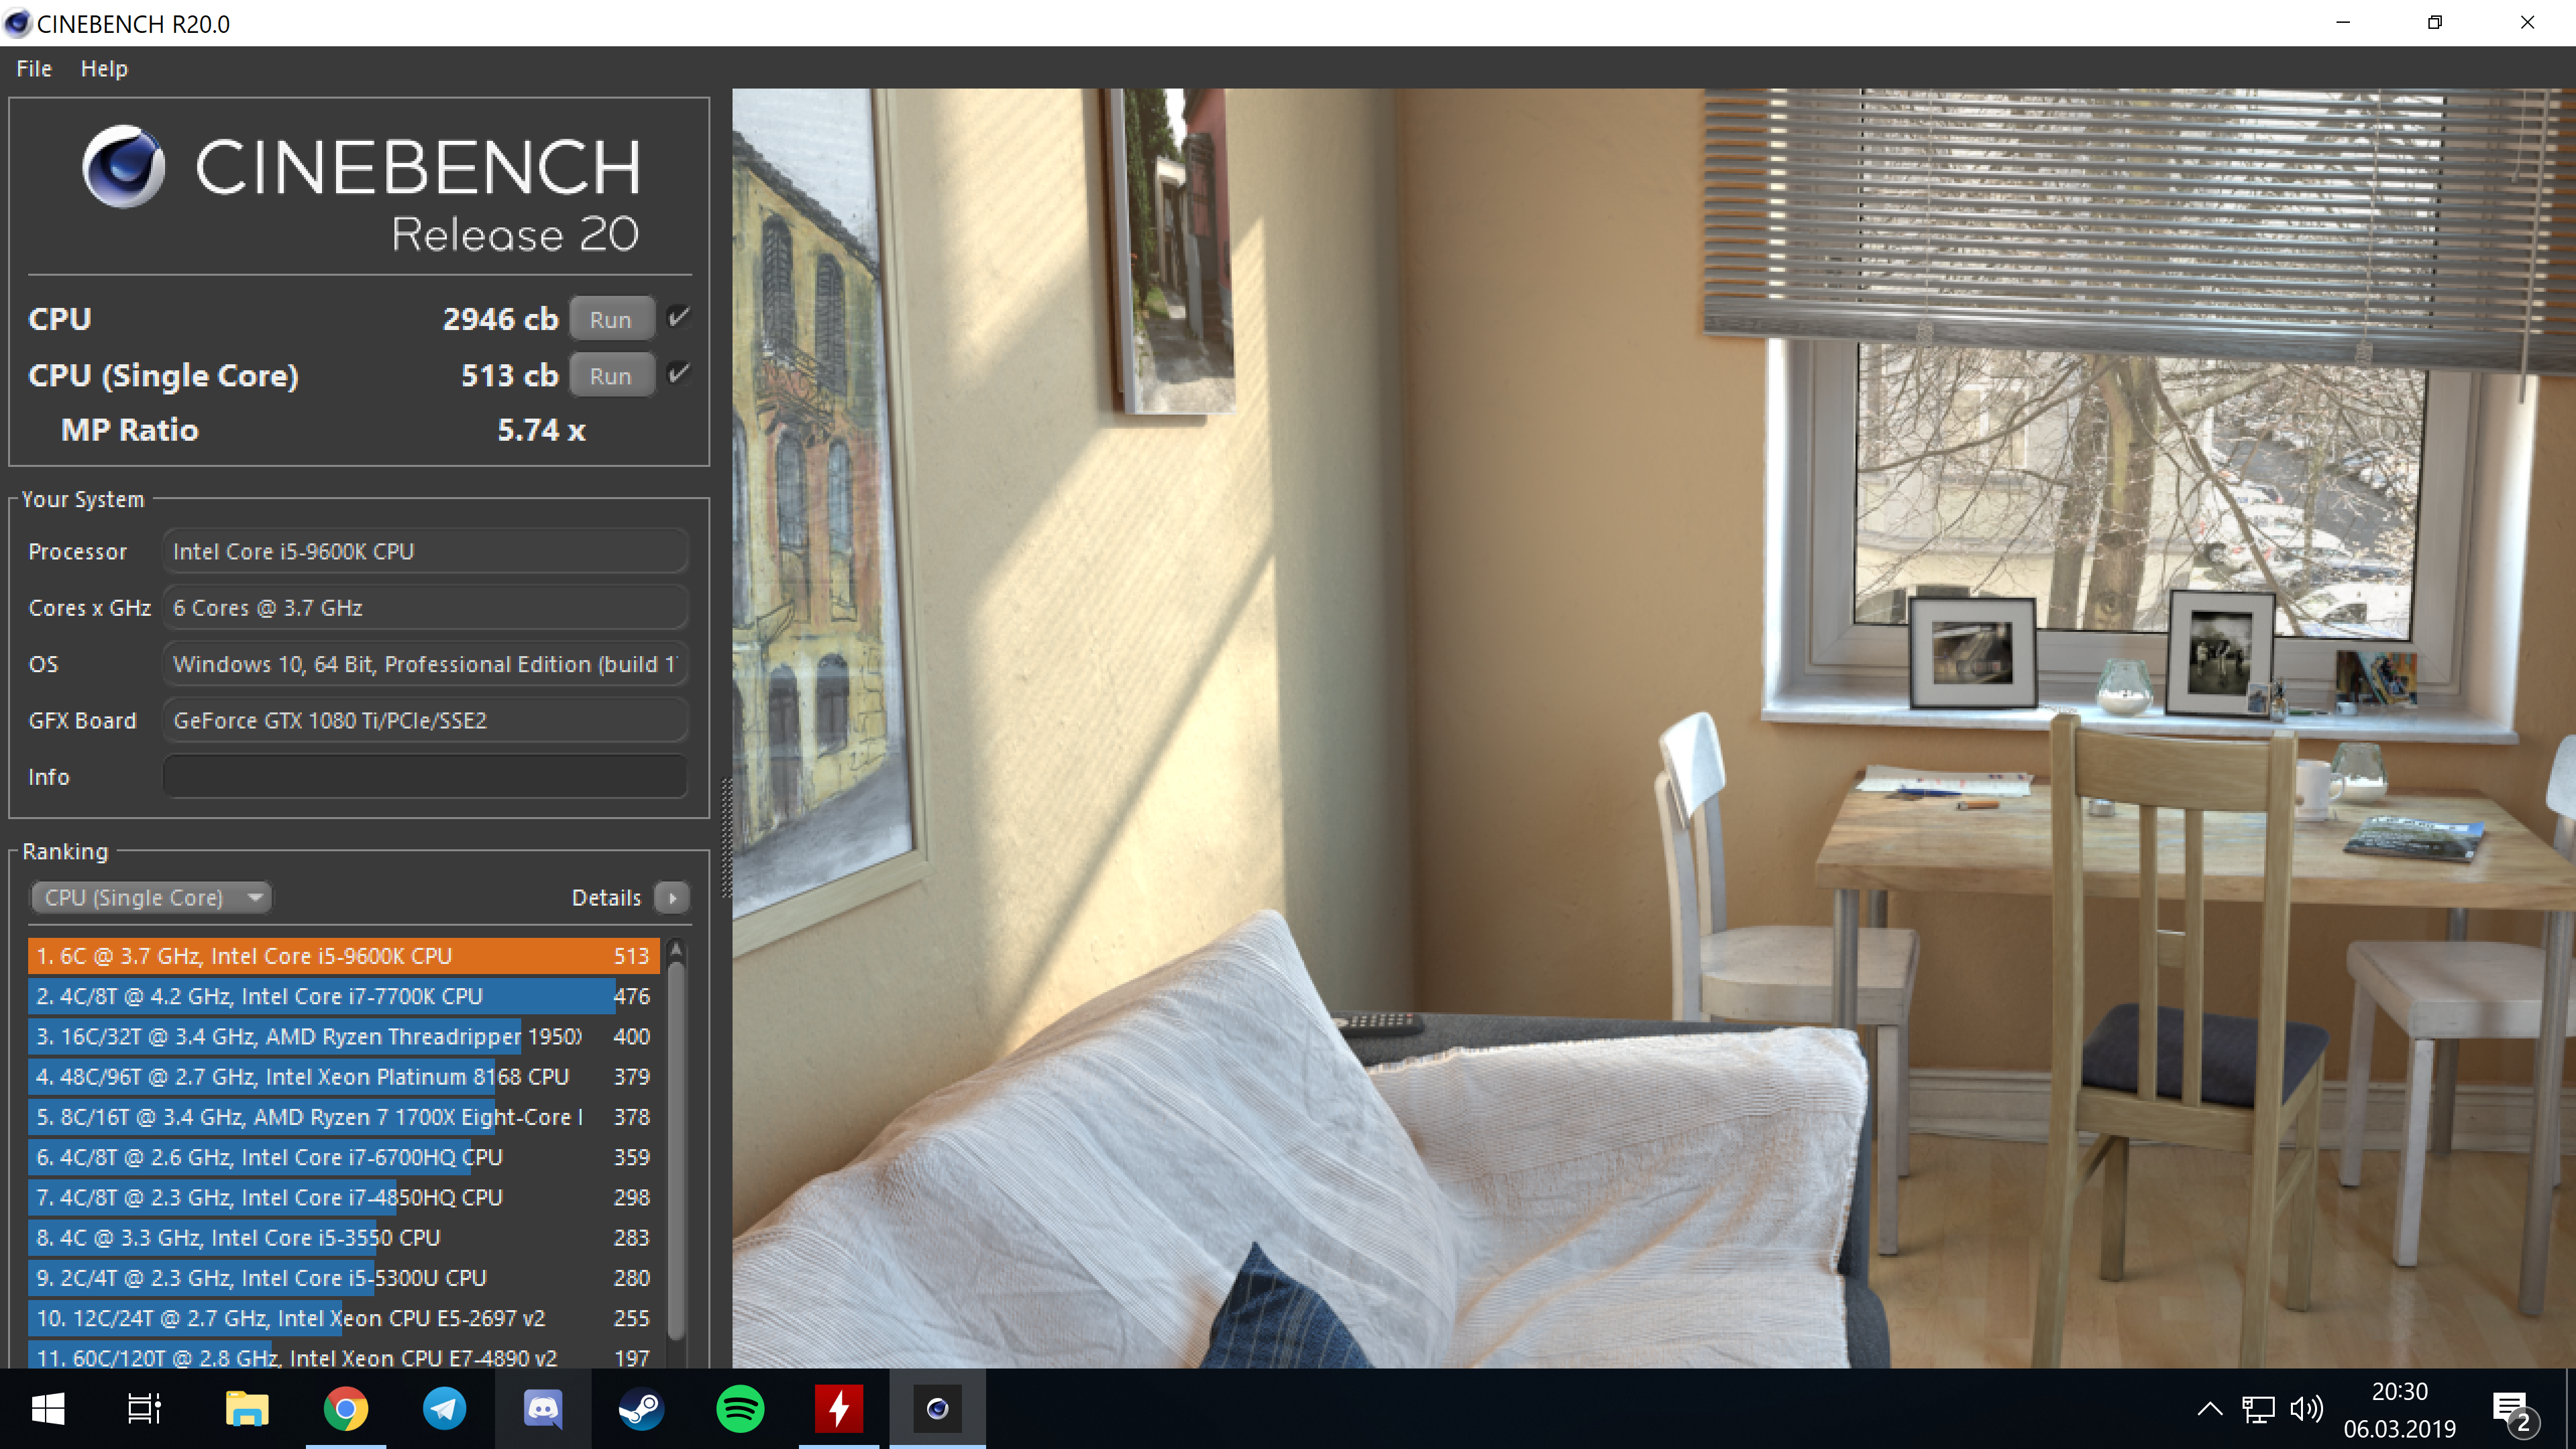Open Discord from the taskbar
The image size is (2576, 1449).
543,1409
